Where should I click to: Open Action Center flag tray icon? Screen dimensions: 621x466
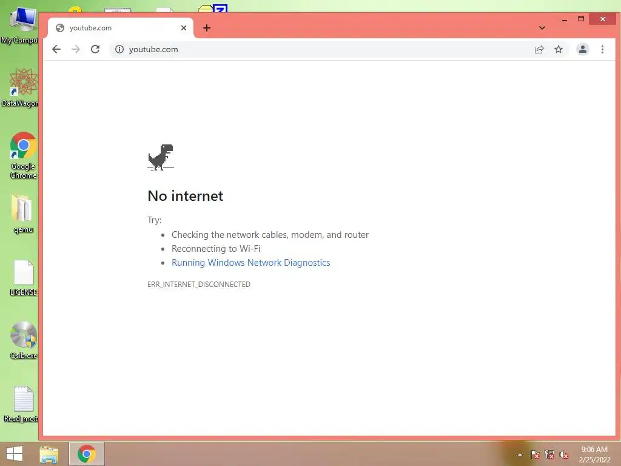tap(535, 454)
